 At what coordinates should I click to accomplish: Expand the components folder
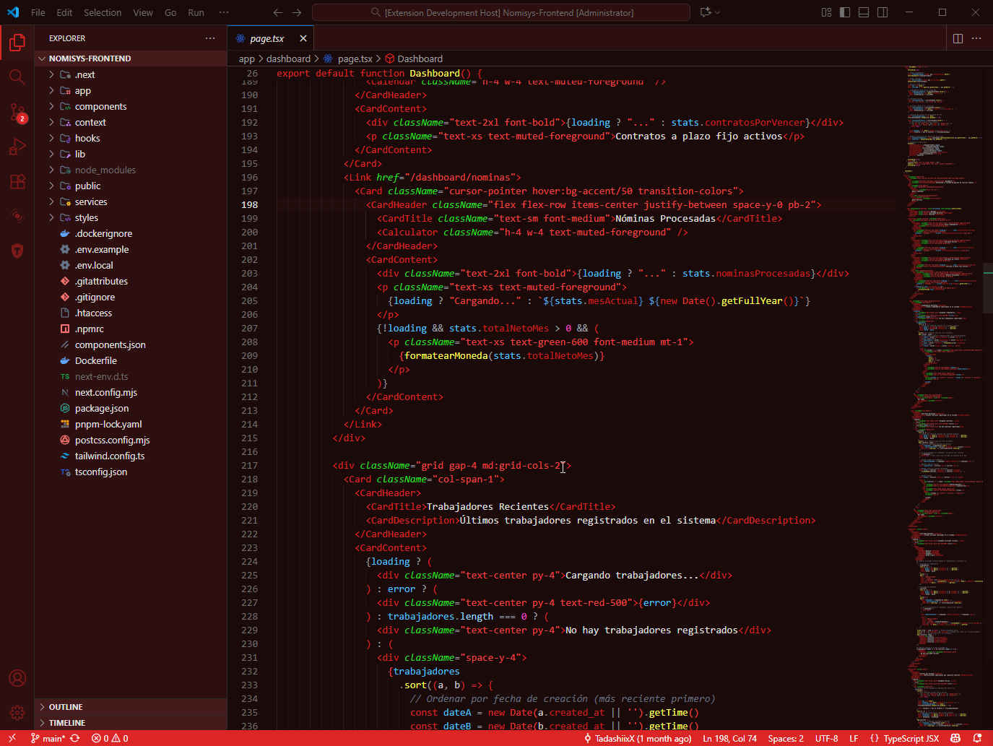coord(131,106)
